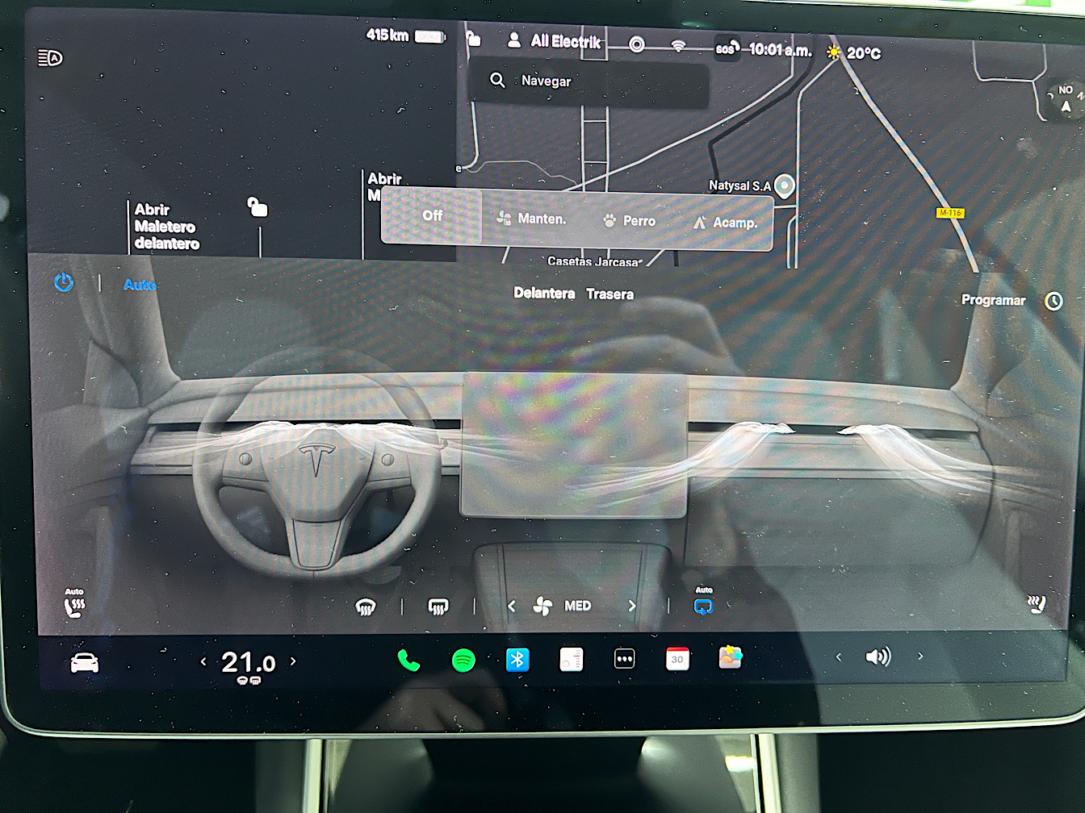Image resolution: width=1085 pixels, height=813 pixels.
Task: Increase volume with right chevron
Action: 920,657
